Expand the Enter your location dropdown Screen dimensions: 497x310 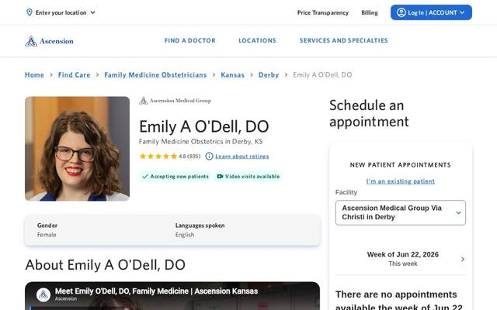point(61,12)
